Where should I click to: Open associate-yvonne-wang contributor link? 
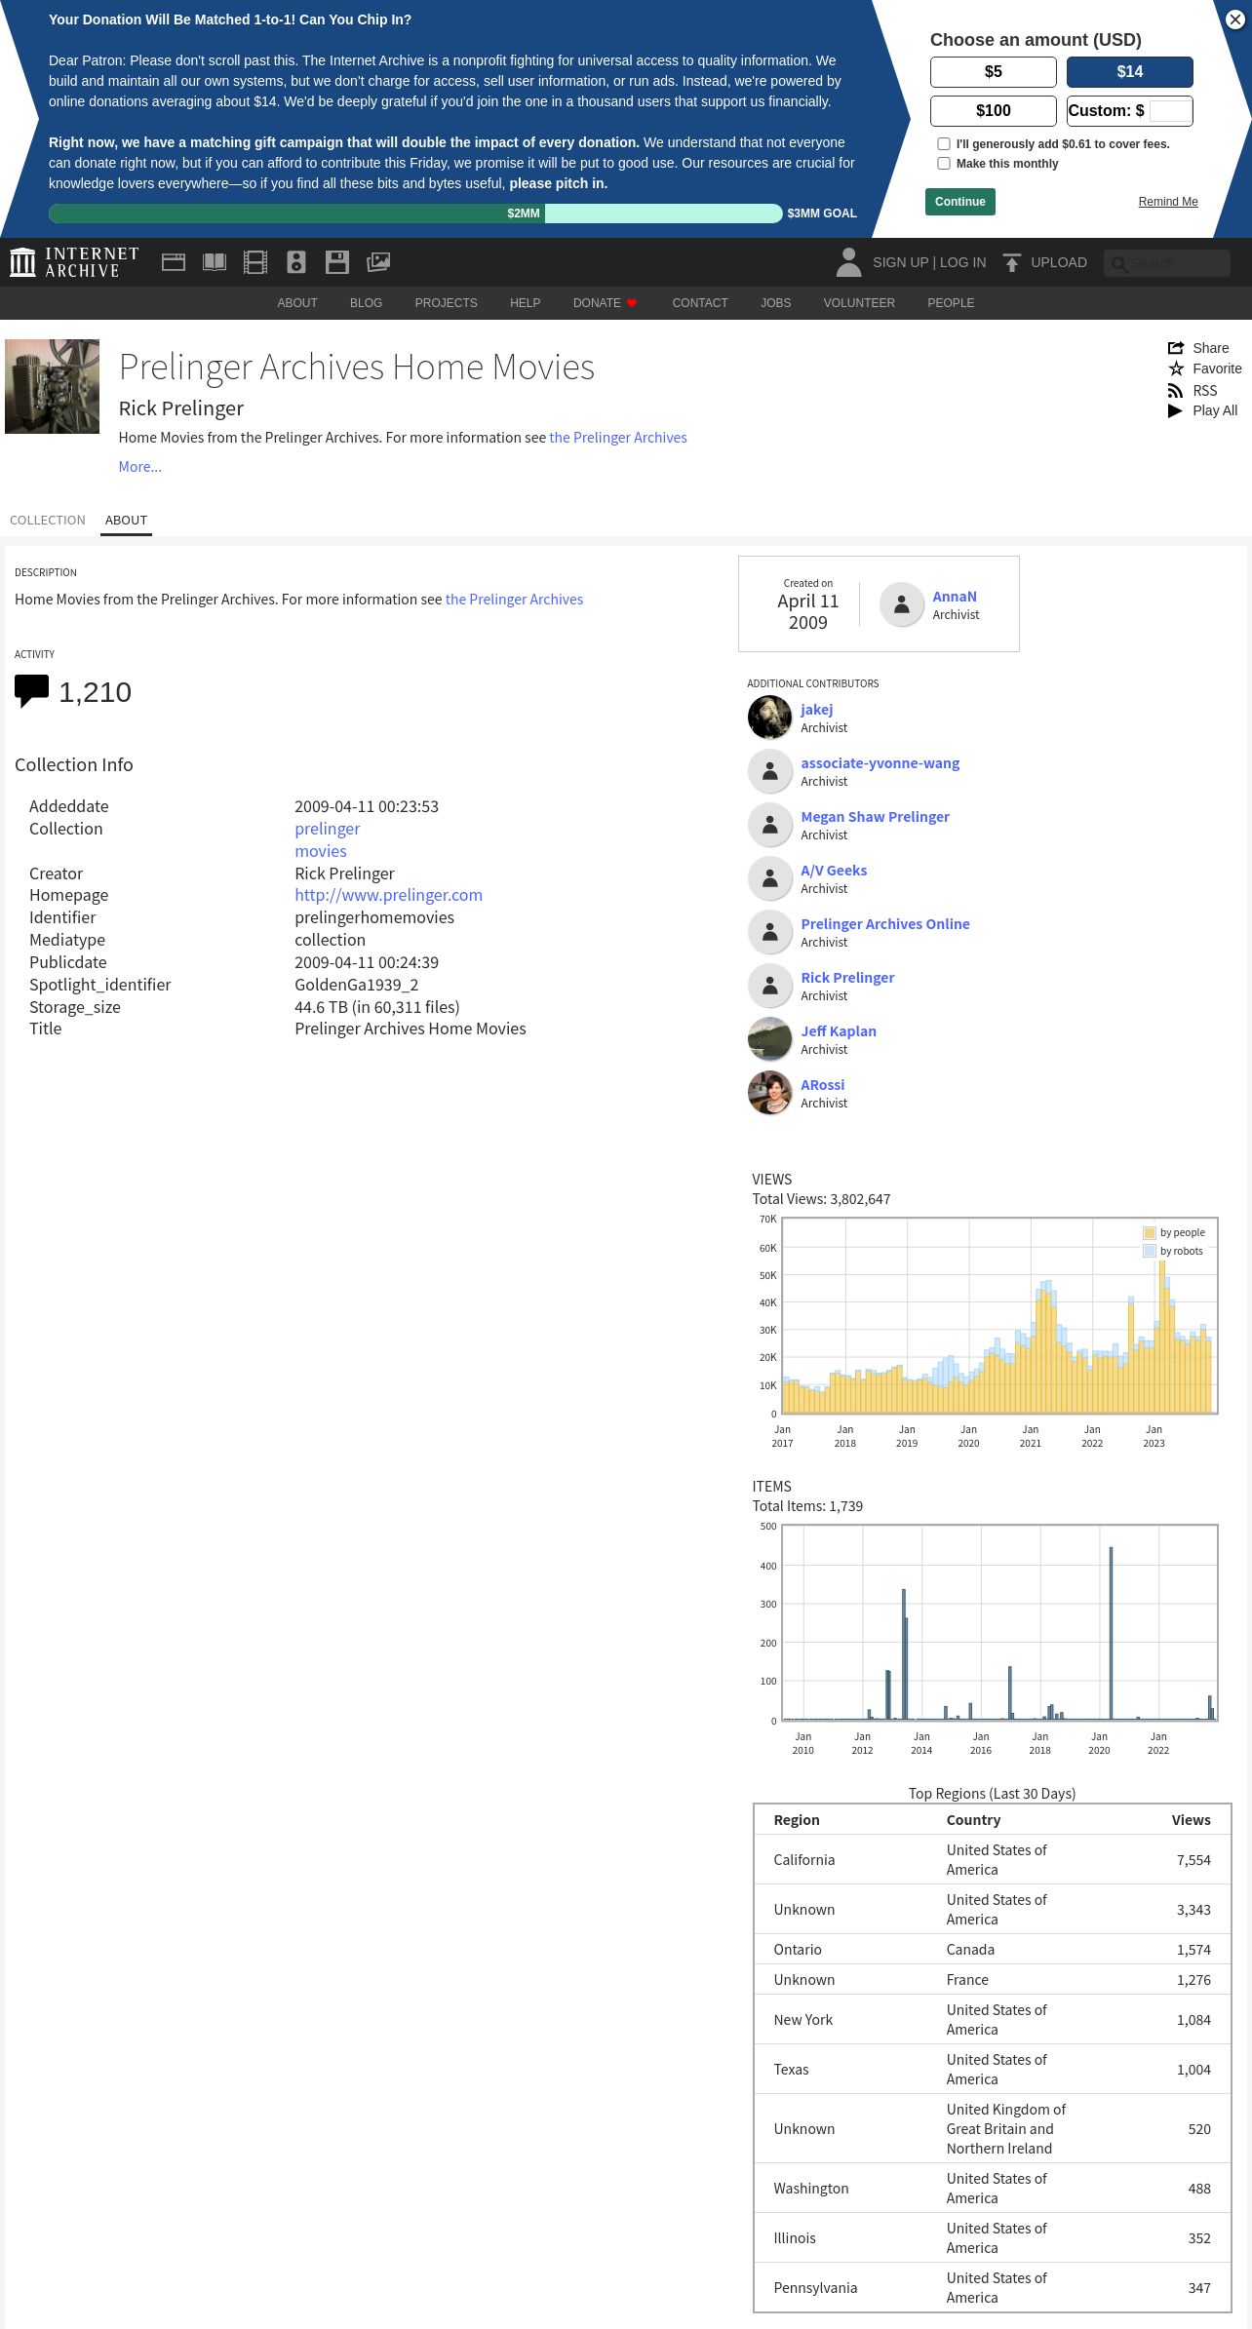pos(880,763)
